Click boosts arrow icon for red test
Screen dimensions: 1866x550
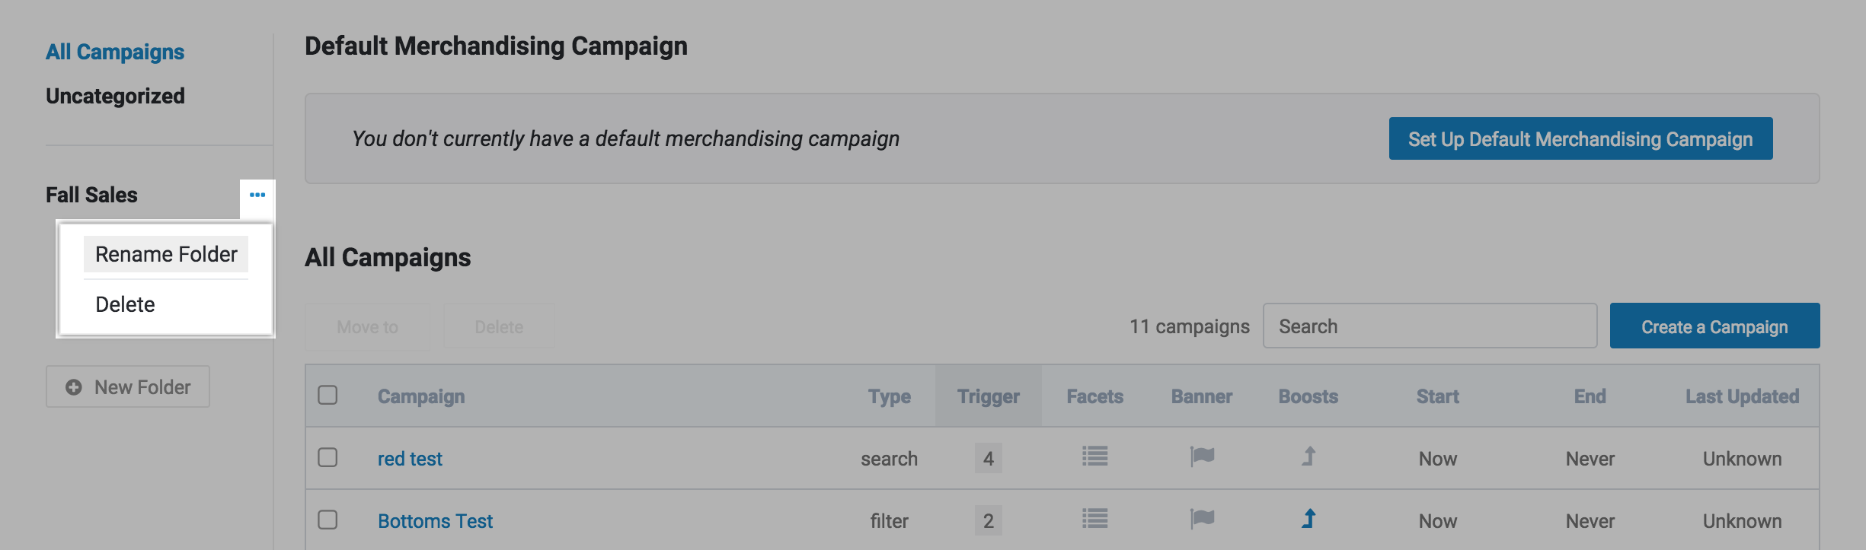pyautogui.click(x=1308, y=457)
